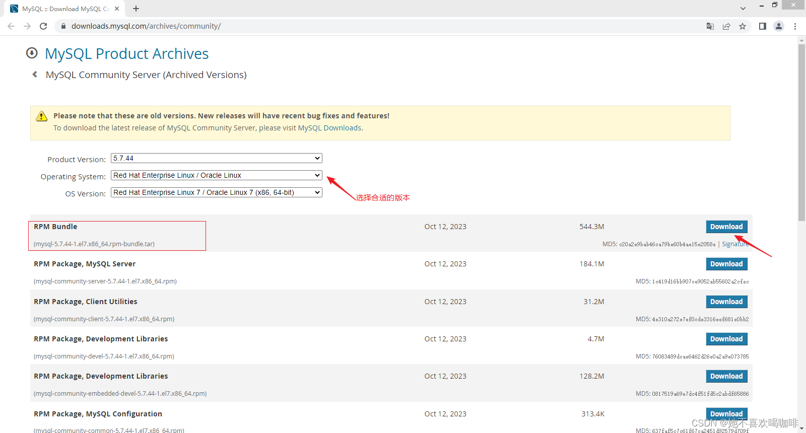Select the MySQL Download MySQL tab
Viewport: 806px width, 433px height.
[x=65, y=9]
